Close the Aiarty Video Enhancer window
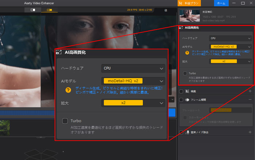This screenshot has width=255, height=160. point(251,3)
